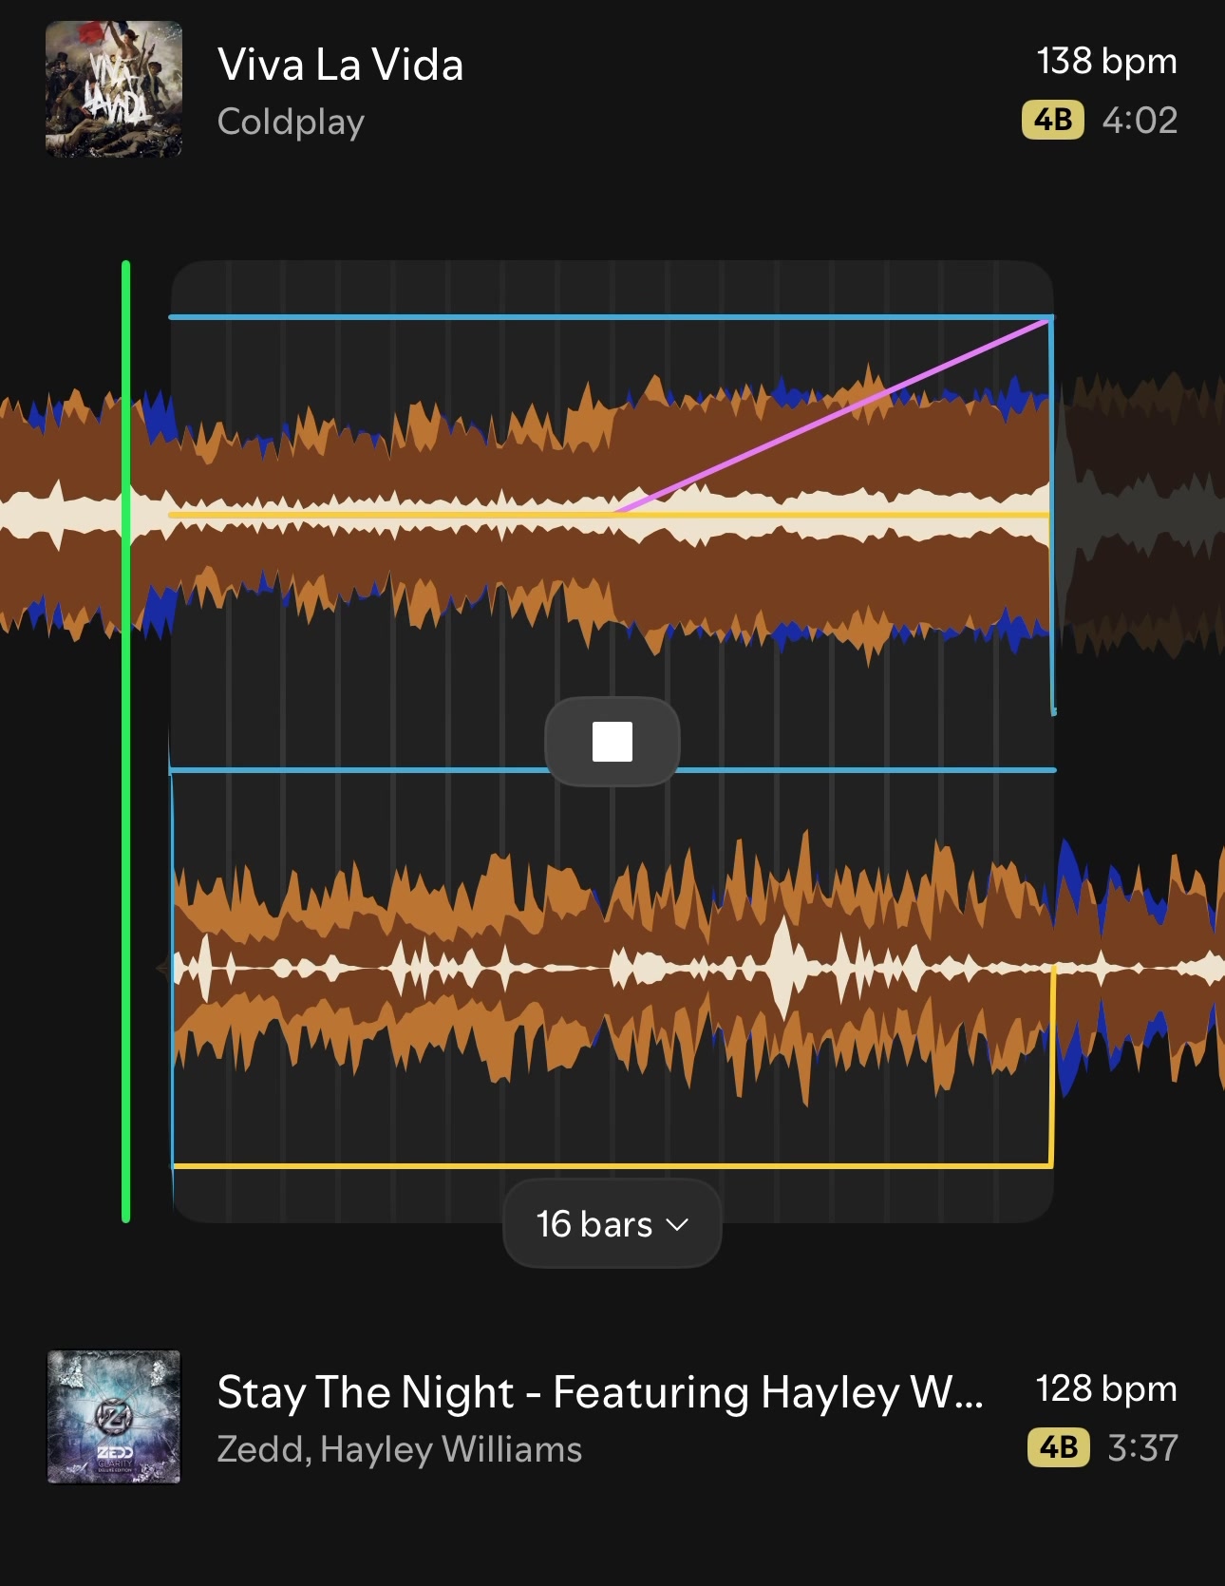Click the Coldplay artist name
The height and width of the screenshot is (1586, 1225).
(291, 123)
